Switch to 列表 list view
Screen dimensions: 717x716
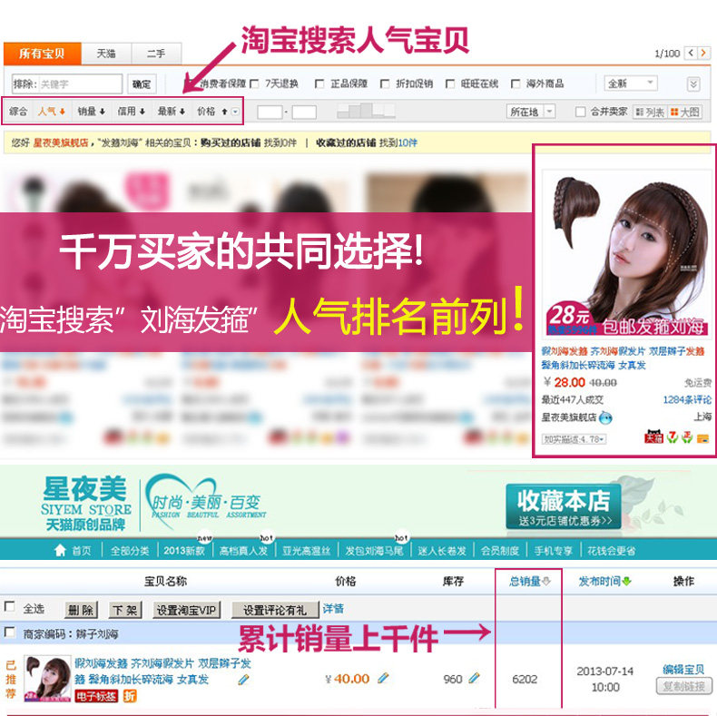pos(650,112)
